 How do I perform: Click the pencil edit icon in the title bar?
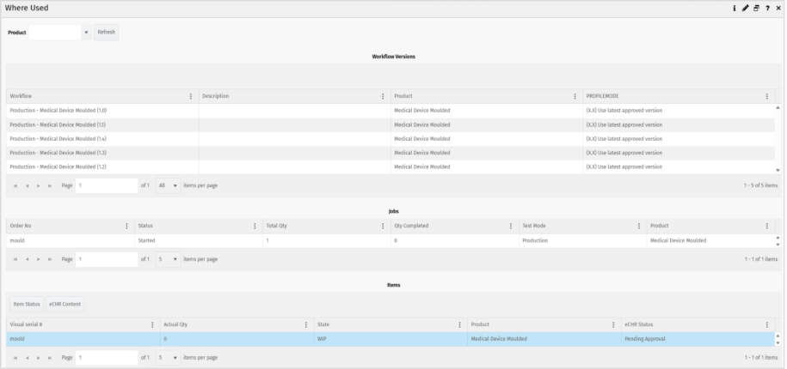point(746,9)
